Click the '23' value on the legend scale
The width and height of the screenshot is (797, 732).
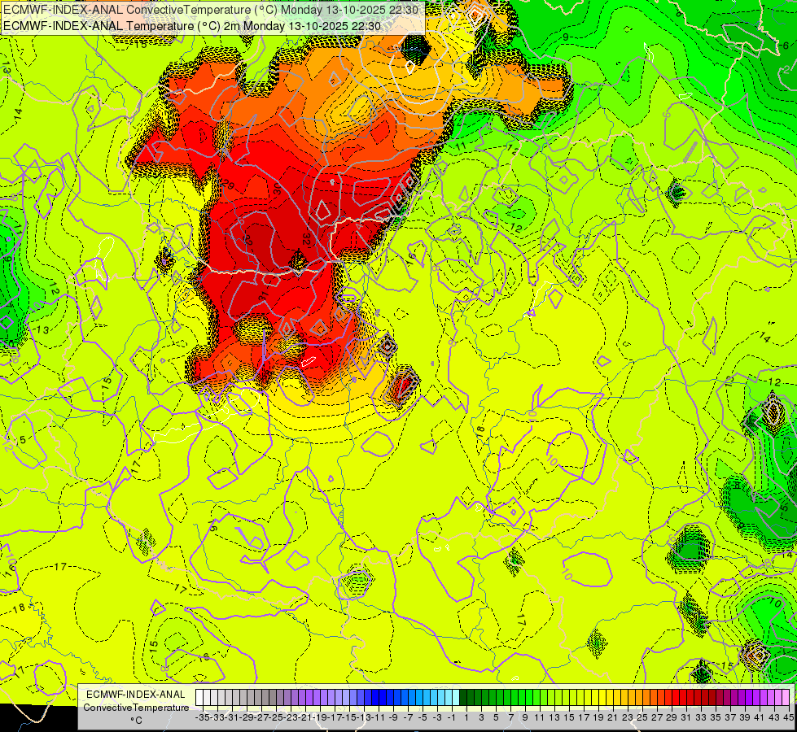(x=627, y=717)
